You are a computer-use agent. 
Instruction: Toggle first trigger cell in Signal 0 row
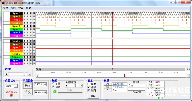24,13
